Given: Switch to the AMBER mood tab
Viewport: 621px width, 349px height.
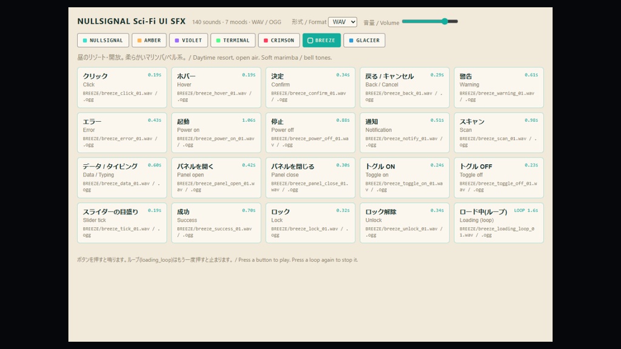Looking at the screenshot, I should point(149,41).
